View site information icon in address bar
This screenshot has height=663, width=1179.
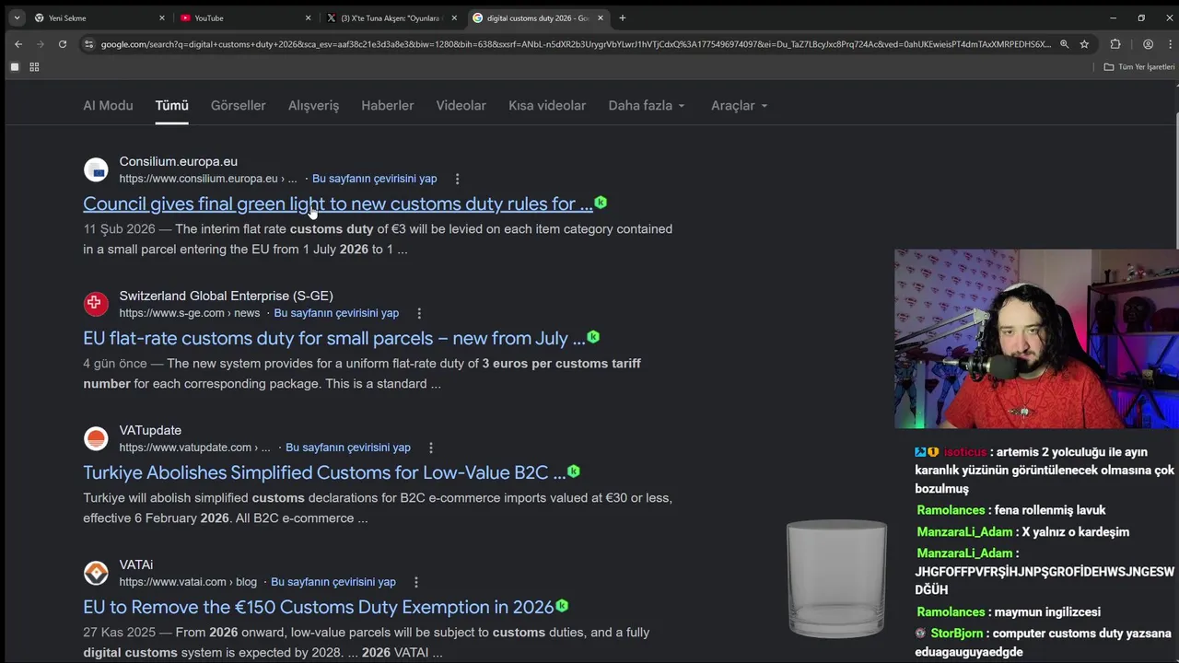click(88, 44)
